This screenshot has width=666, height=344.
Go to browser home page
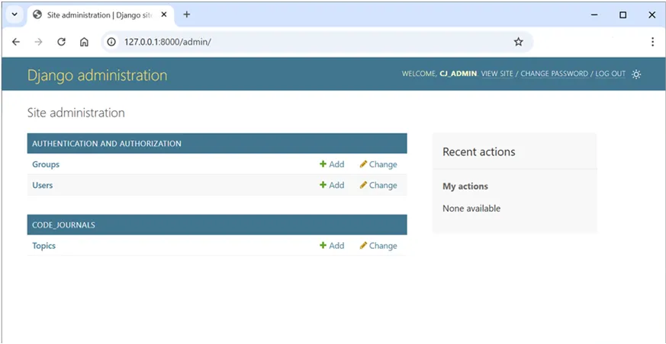click(84, 42)
